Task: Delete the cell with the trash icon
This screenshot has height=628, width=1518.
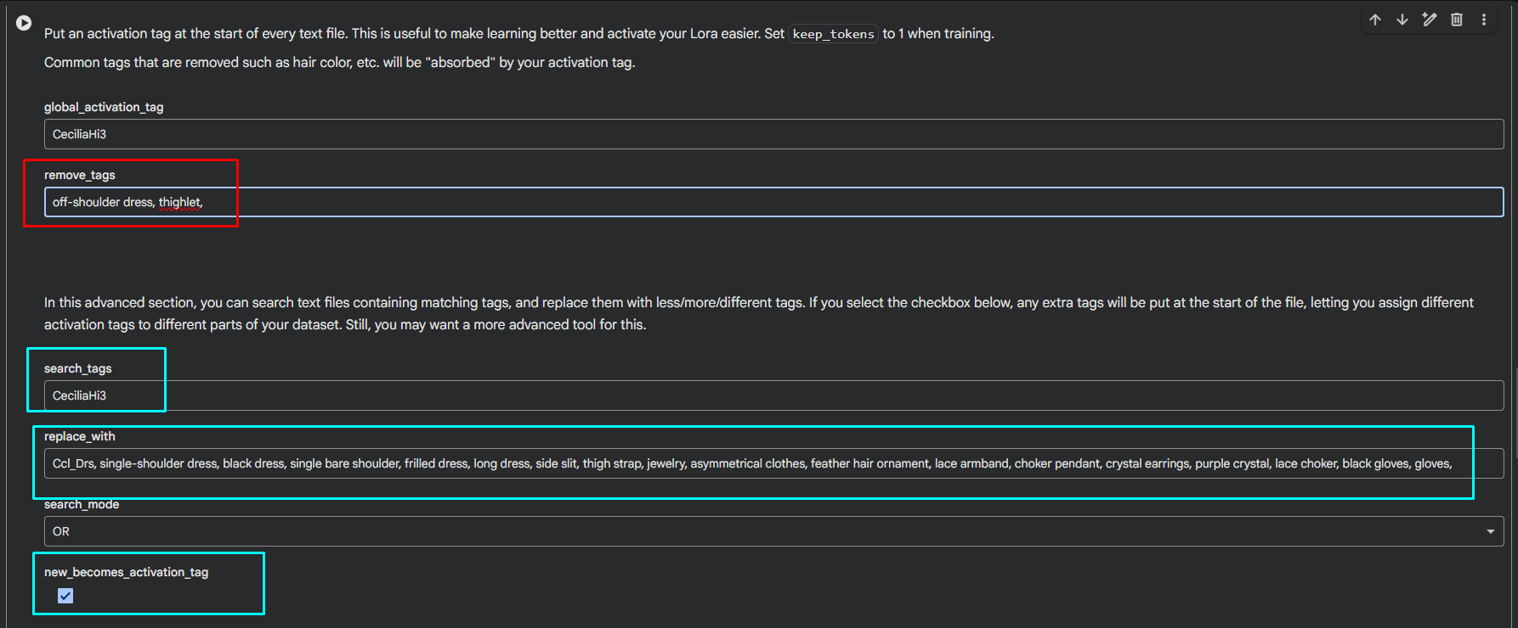Action: click(1457, 20)
